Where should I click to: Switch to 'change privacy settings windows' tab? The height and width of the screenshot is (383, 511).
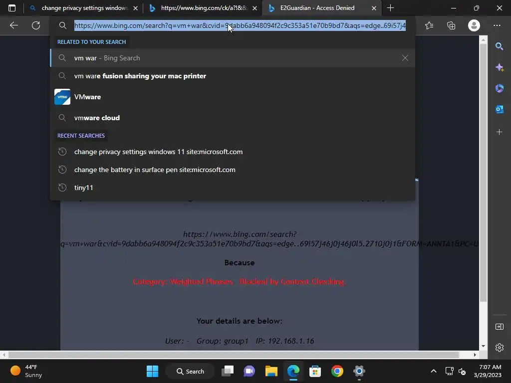84,8
